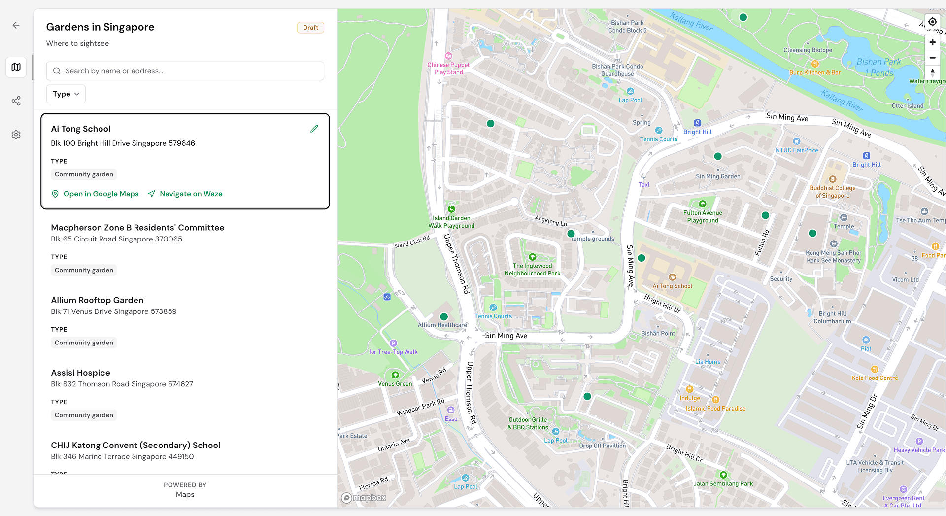Click the green marker near Allium Healthcare
Screen dimensions: 946x516
pos(444,317)
